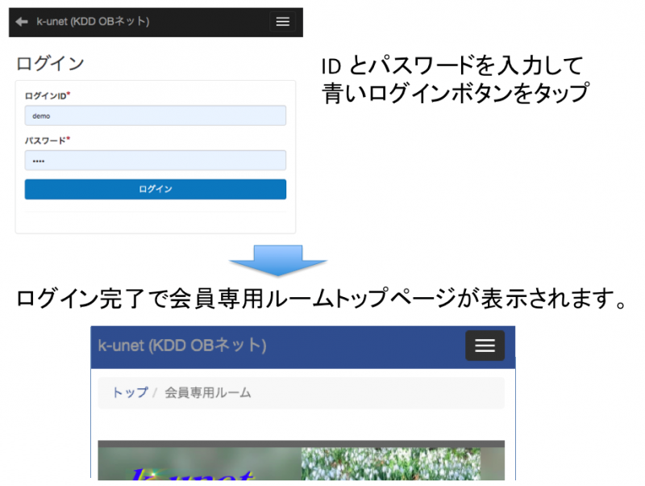
Task: Select the 会員専用ルーム breadcrumb item
Action: pyautogui.click(x=208, y=392)
